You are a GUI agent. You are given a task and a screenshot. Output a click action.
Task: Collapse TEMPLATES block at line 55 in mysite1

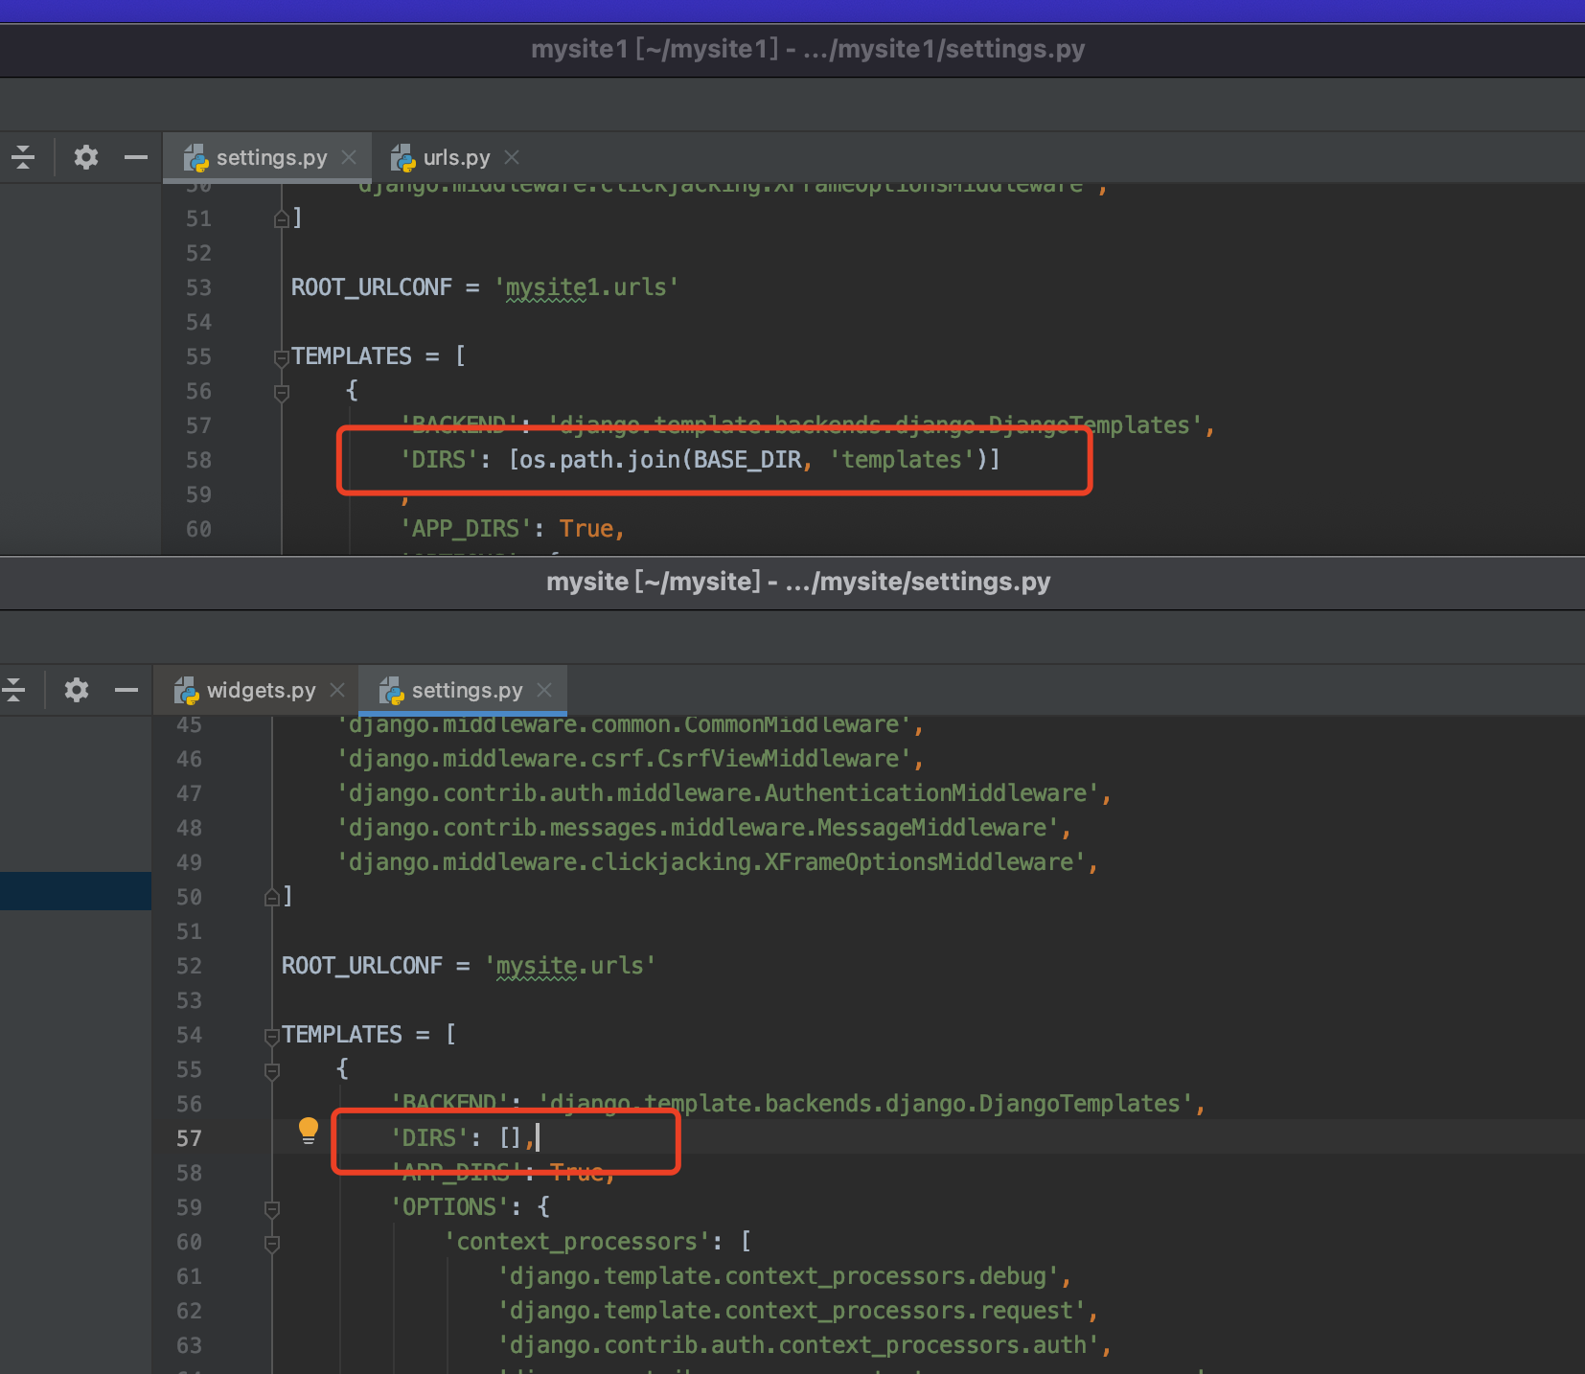click(x=282, y=358)
